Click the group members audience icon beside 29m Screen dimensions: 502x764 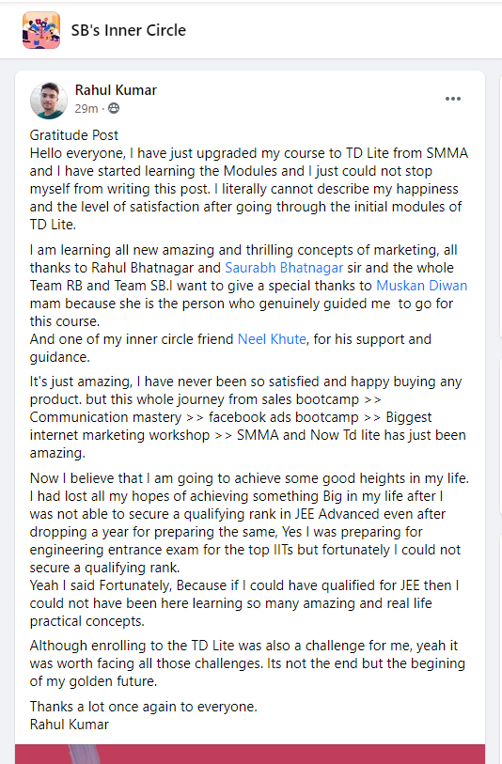click(114, 108)
